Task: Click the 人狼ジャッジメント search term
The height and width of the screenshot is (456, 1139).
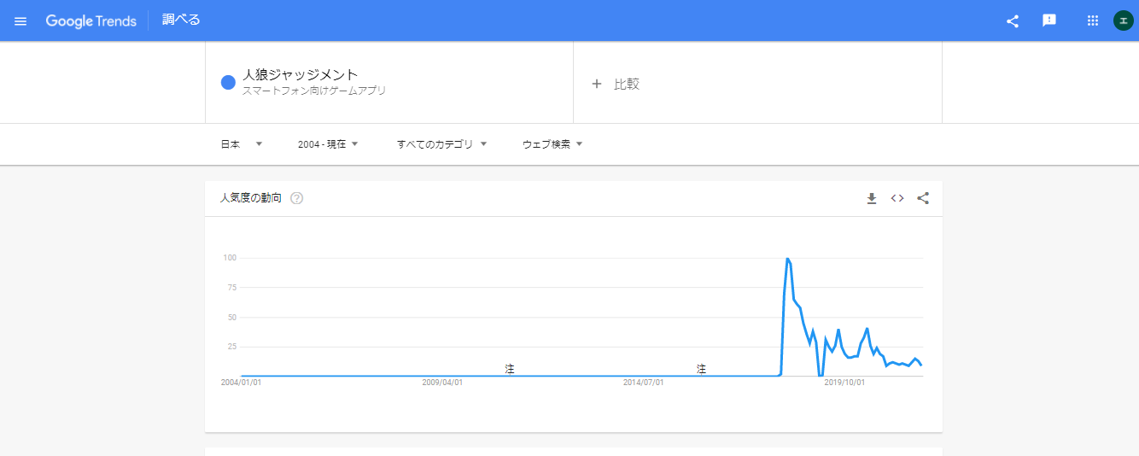Action: pyautogui.click(x=301, y=74)
